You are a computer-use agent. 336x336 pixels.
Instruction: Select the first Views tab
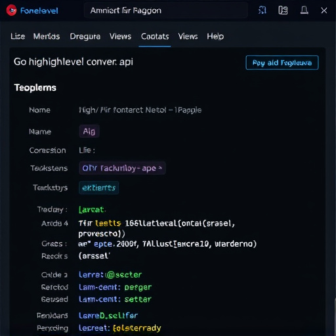(x=120, y=36)
